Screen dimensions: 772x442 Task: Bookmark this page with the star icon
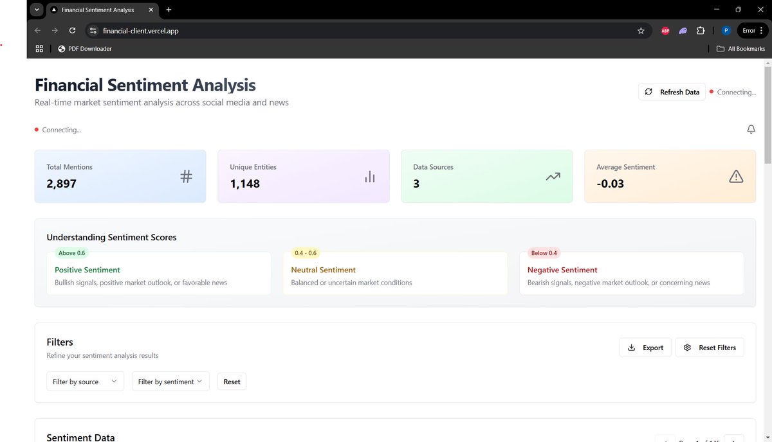pyautogui.click(x=641, y=30)
